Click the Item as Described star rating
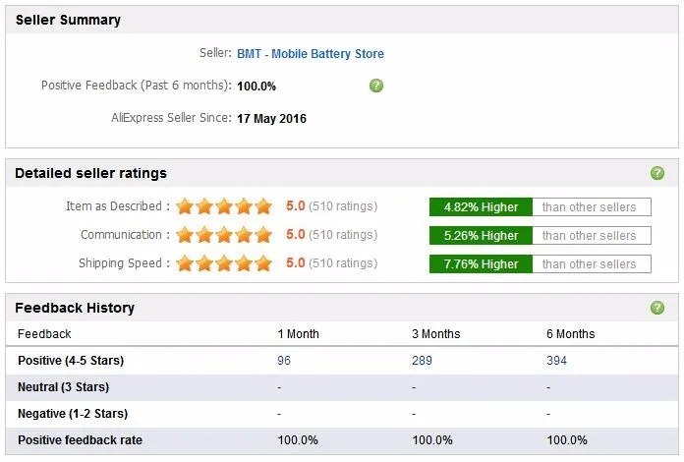The height and width of the screenshot is (462, 684). pyautogui.click(x=224, y=206)
